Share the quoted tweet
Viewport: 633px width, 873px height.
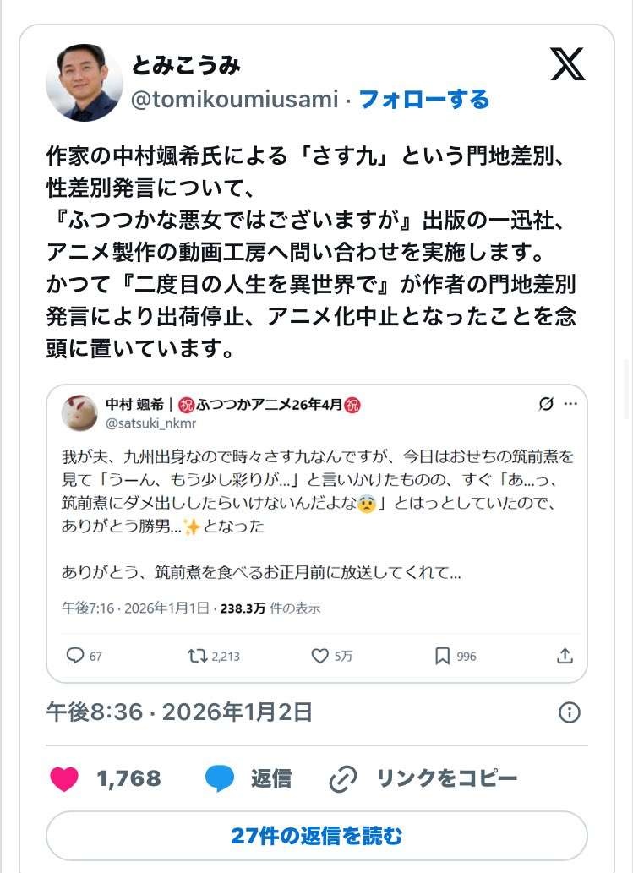(x=565, y=656)
